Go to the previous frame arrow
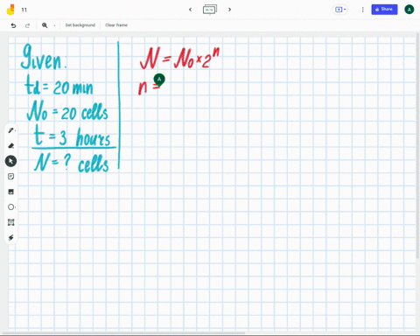Viewport: 420px width, 336px height. (191, 10)
